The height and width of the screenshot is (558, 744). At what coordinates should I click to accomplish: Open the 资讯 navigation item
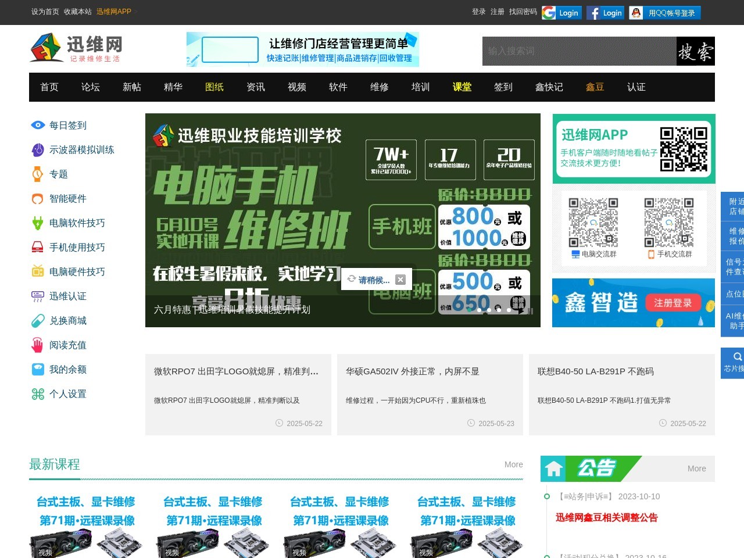(x=256, y=87)
